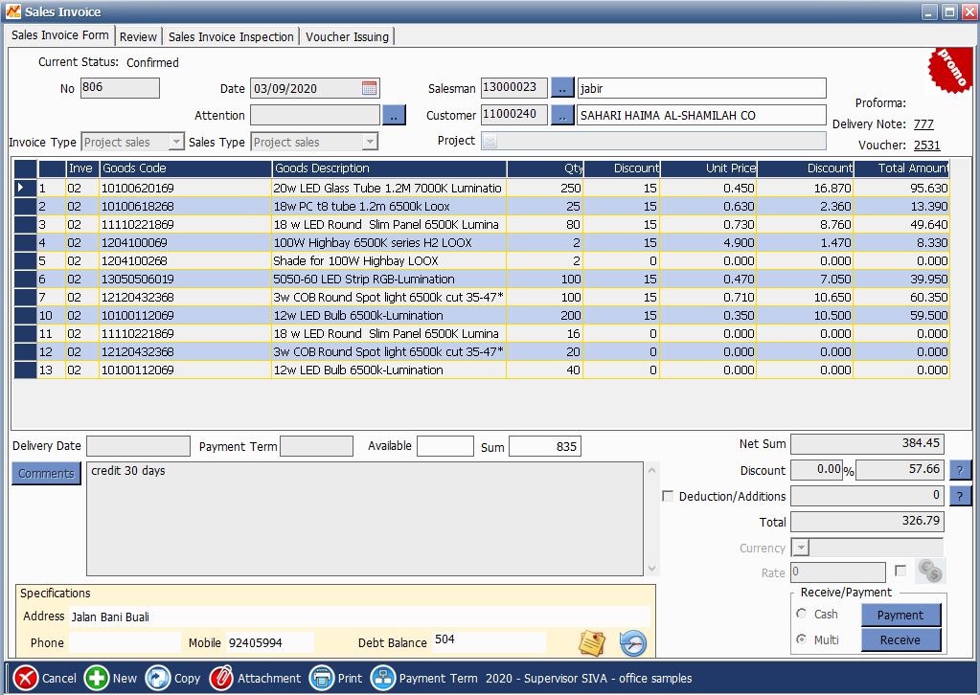The height and width of the screenshot is (695, 980).
Task: Switch to the Review tab
Action: click(x=138, y=36)
